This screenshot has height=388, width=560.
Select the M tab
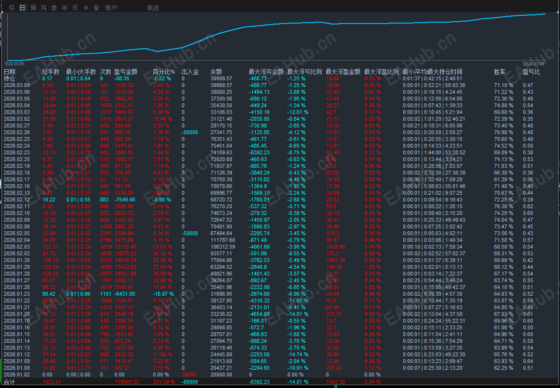click(x=86, y=8)
